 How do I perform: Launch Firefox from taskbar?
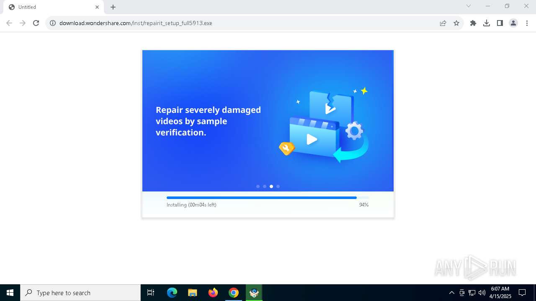(213, 293)
